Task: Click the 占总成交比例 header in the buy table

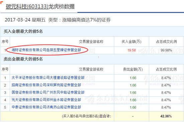Action: pyautogui.click(x=166, y=41)
